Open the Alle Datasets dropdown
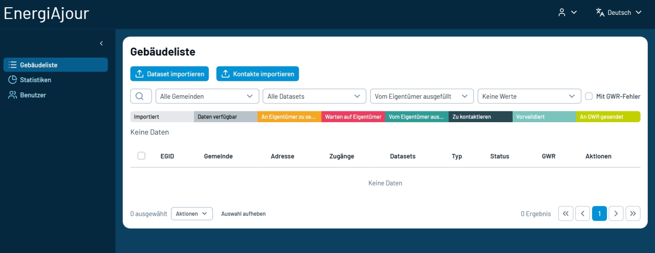The image size is (655, 253). tap(314, 96)
